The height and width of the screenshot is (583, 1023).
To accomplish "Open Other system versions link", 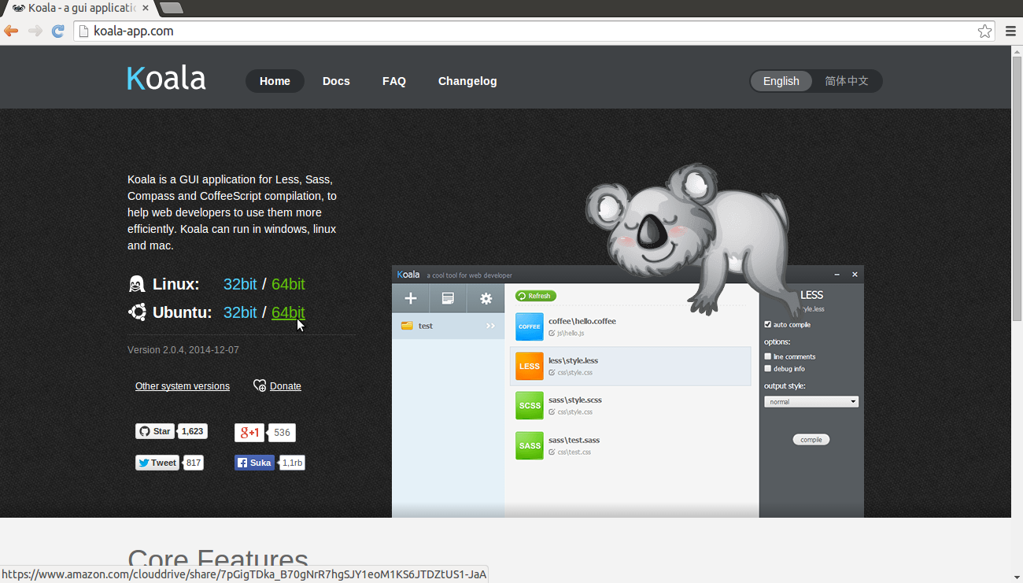I will pyautogui.click(x=183, y=386).
